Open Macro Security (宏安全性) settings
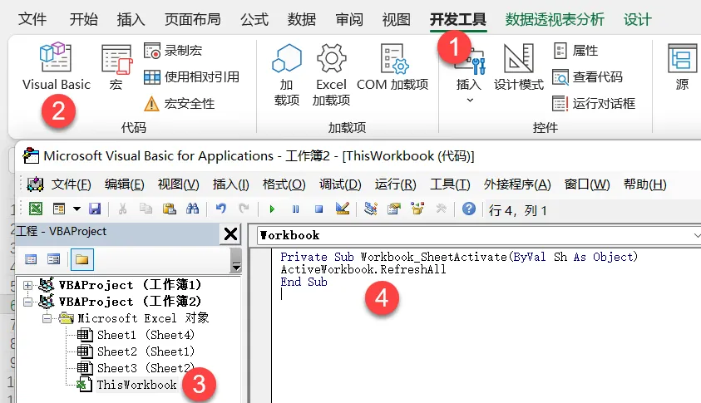Image resolution: width=701 pixels, height=403 pixels. pos(180,104)
